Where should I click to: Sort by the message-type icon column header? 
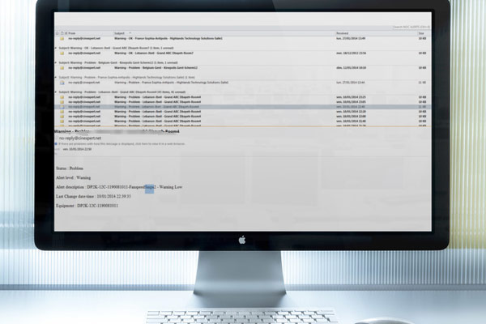(x=62, y=33)
